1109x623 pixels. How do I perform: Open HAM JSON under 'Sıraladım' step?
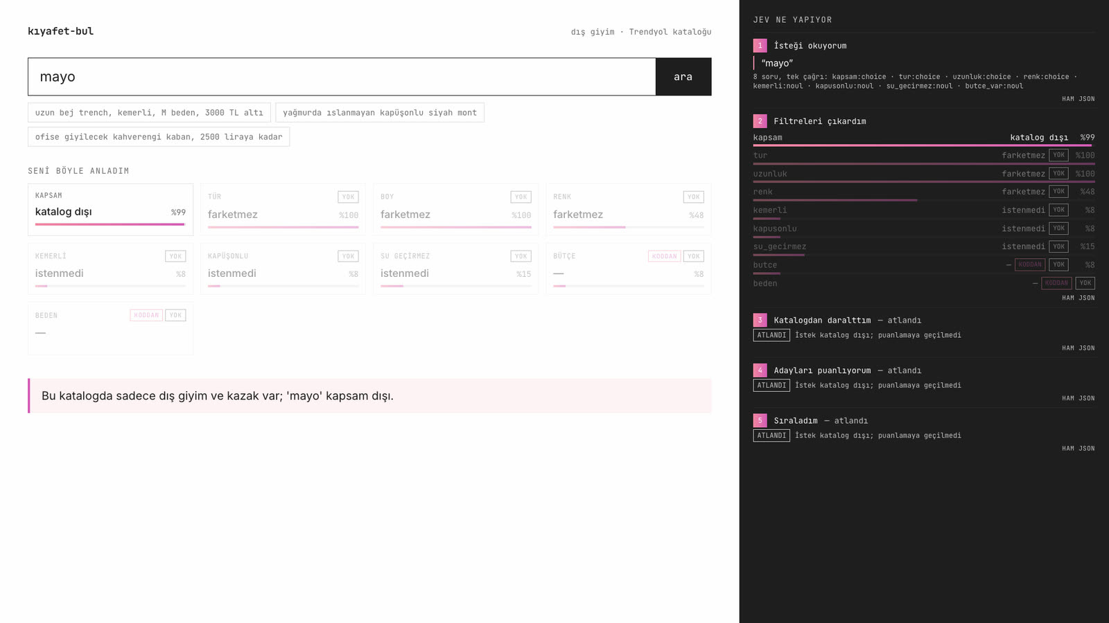coord(1078,449)
